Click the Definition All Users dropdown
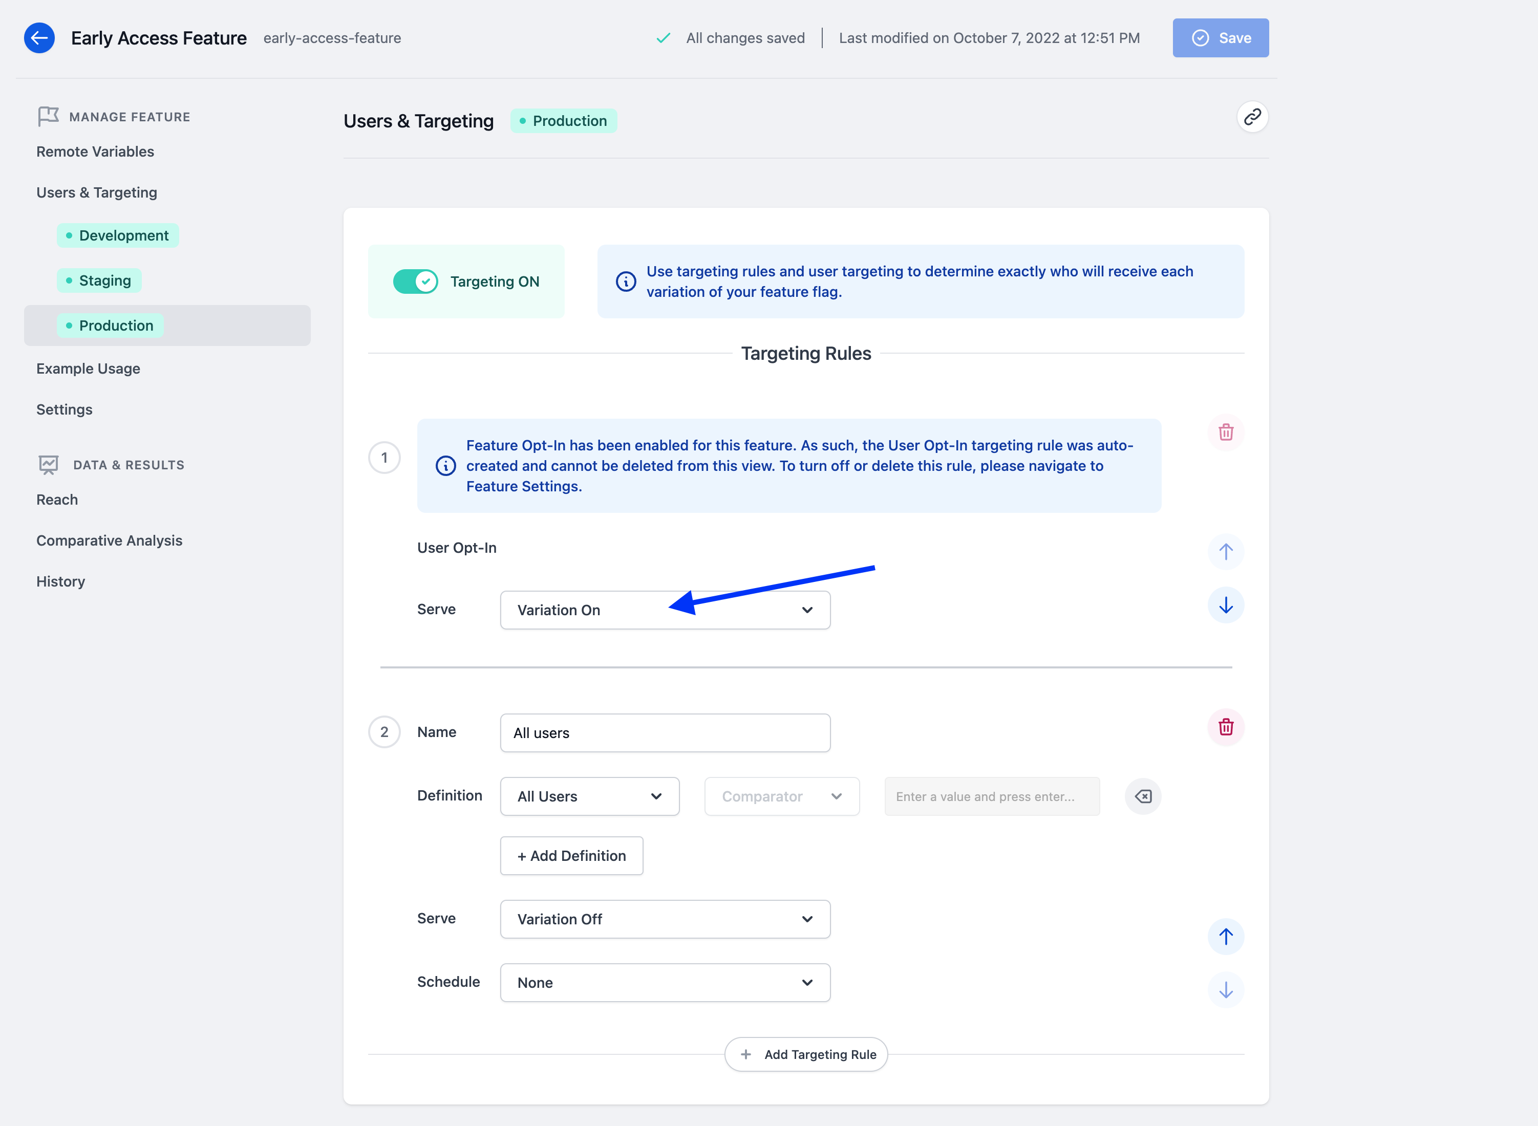 (587, 795)
